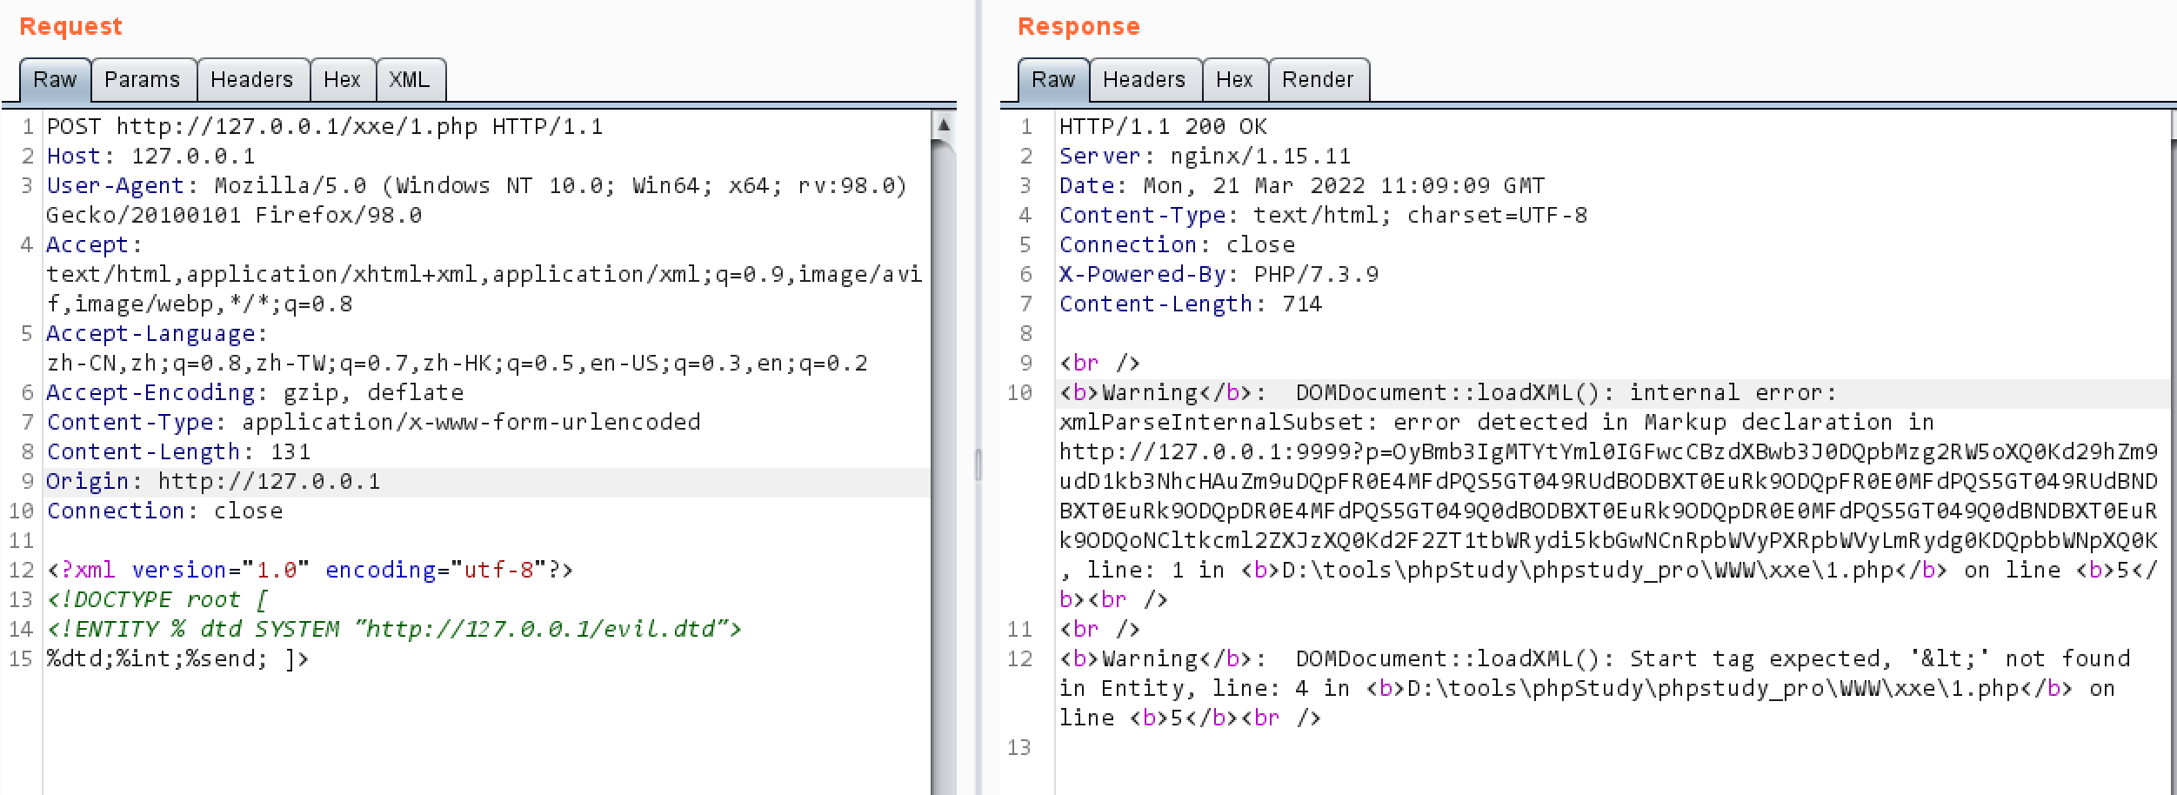Click the X-Powered-By PHP header

point(1219,275)
